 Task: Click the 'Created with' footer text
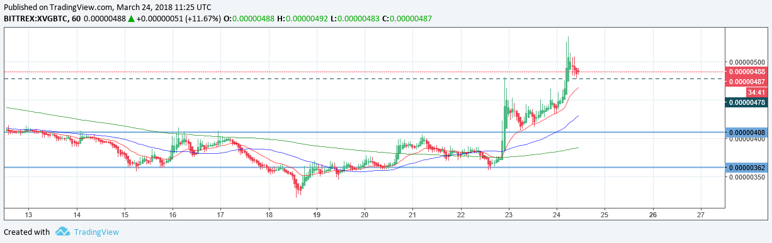pos(26,232)
